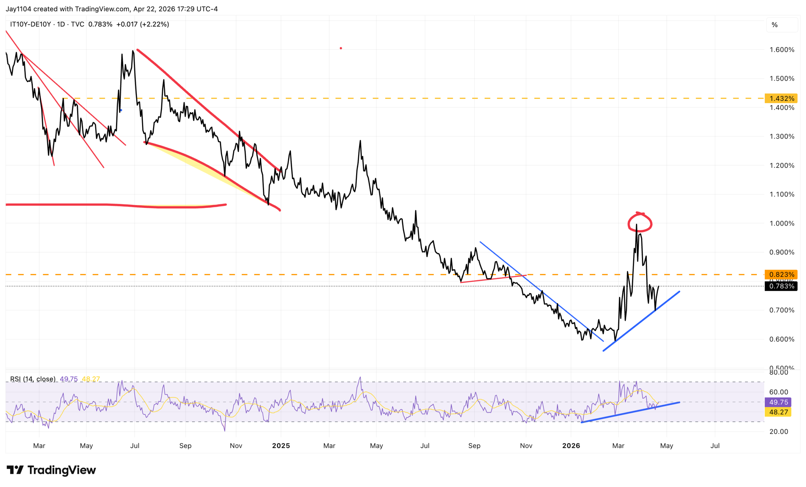
Task: Click the RSI (14, close) indicator title
Action: pyautogui.click(x=33, y=379)
